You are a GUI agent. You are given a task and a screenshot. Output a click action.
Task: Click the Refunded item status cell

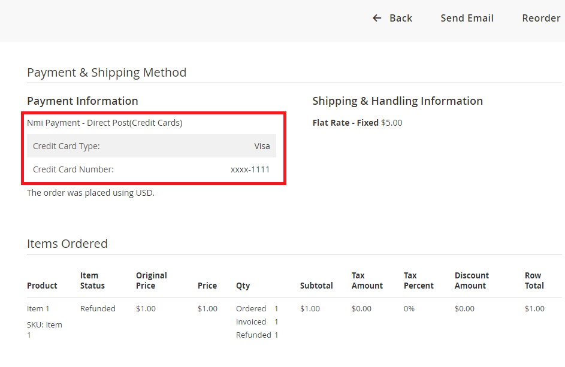[x=98, y=309]
